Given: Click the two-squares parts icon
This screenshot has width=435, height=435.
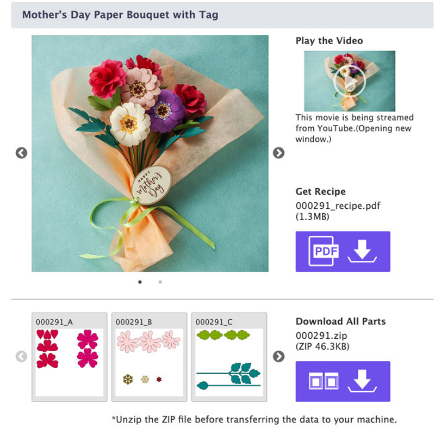Looking at the screenshot, I should 324,381.
